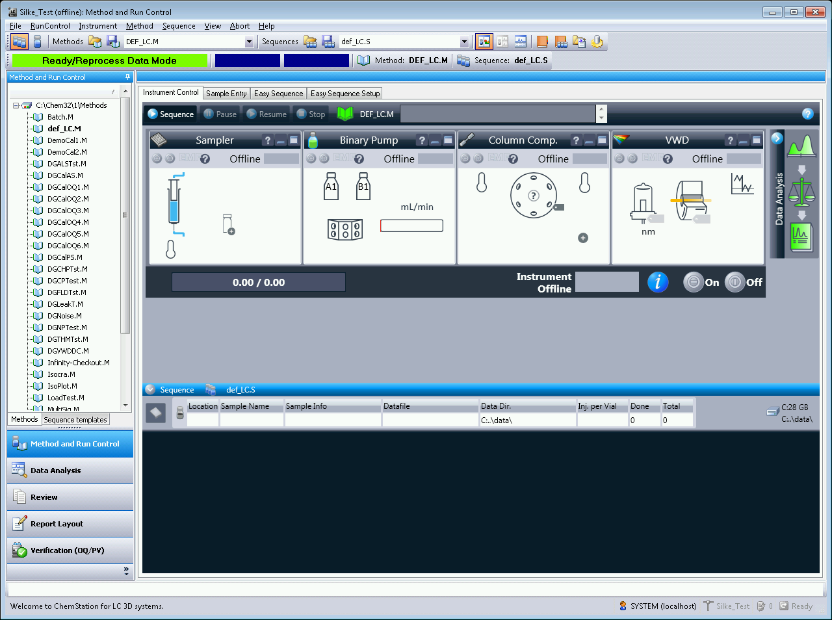This screenshot has width=832, height=620.
Task: Turn the instrument On
Action: [x=694, y=282]
